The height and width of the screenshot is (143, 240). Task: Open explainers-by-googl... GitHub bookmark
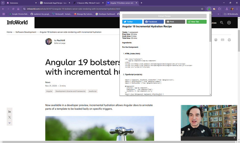[40, 14]
